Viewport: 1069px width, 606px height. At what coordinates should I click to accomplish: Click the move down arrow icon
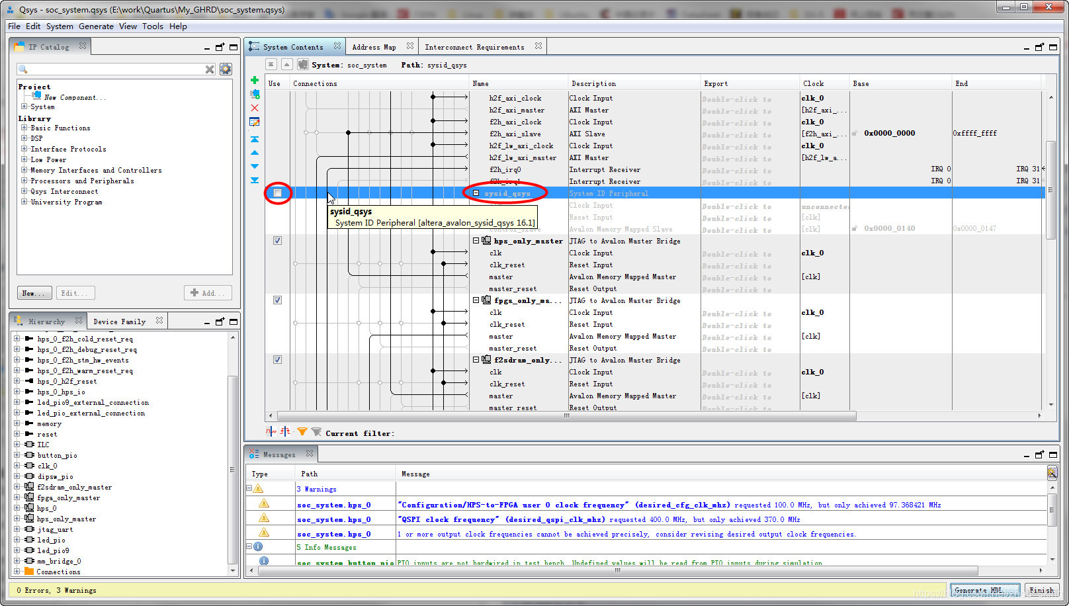(255, 166)
